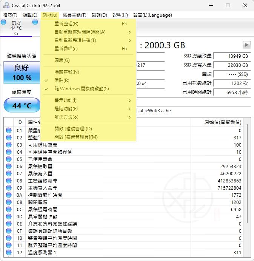Click the next disk arrow button

click(246, 45)
